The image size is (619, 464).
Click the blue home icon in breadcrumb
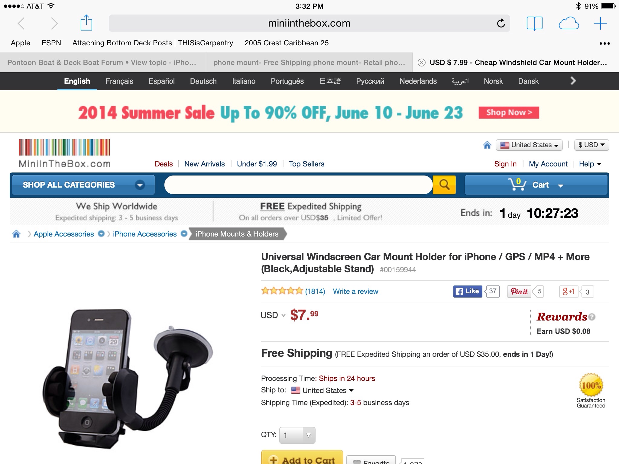tap(16, 234)
